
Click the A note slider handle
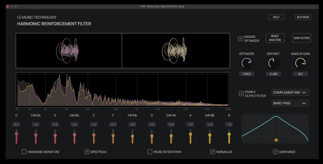pos(191,134)
